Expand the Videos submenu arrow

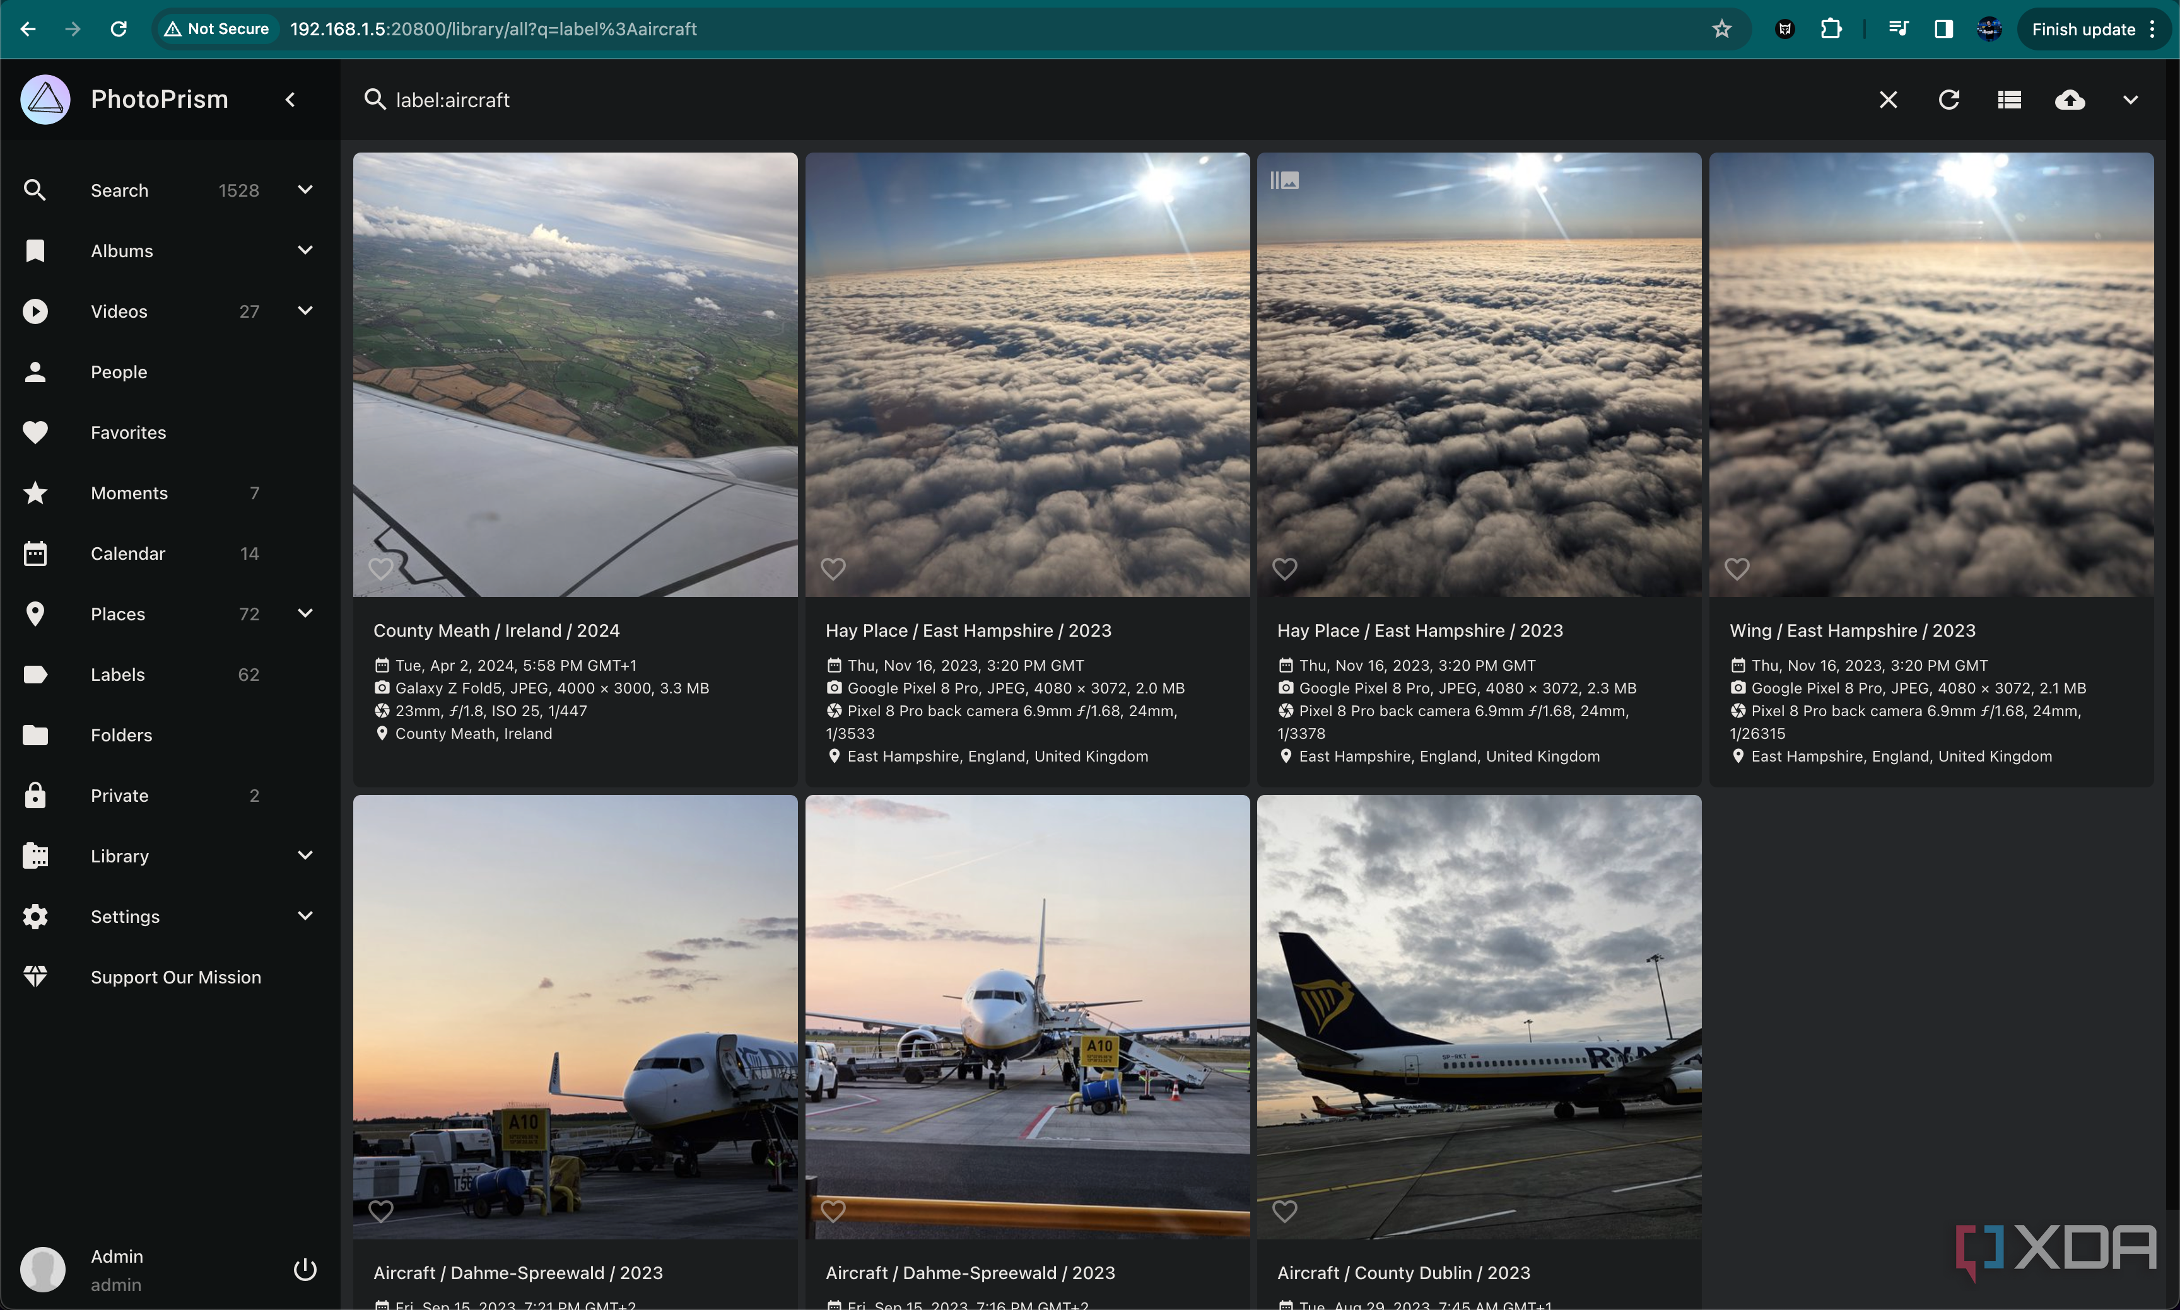[305, 311]
